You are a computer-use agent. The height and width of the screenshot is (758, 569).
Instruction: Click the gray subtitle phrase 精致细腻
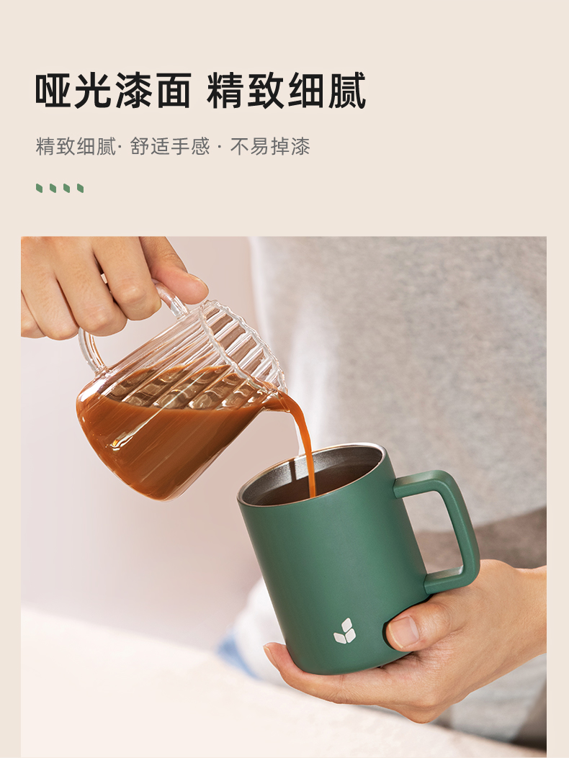pos(76,146)
